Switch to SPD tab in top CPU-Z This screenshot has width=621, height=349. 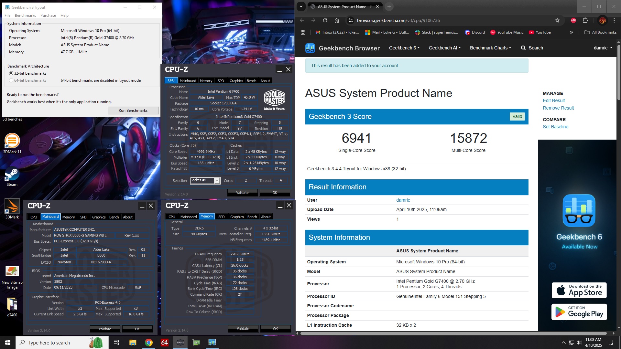(x=221, y=81)
